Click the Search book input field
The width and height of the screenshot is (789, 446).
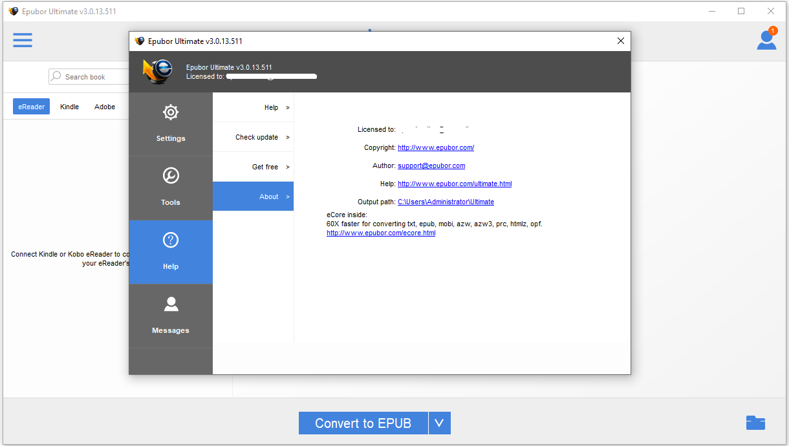(x=91, y=76)
